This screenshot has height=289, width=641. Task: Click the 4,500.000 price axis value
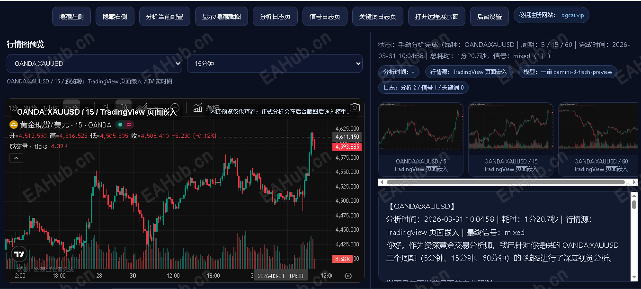347,201
